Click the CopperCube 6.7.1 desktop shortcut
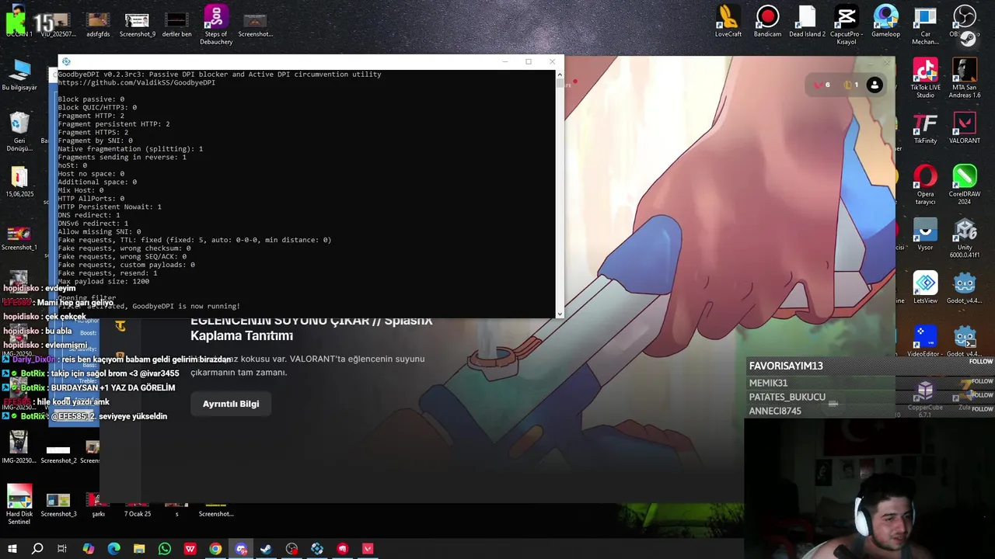This screenshot has height=559, width=995. 925,399
